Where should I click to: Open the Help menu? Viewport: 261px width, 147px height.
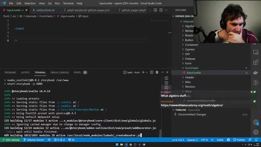coord(80,3)
